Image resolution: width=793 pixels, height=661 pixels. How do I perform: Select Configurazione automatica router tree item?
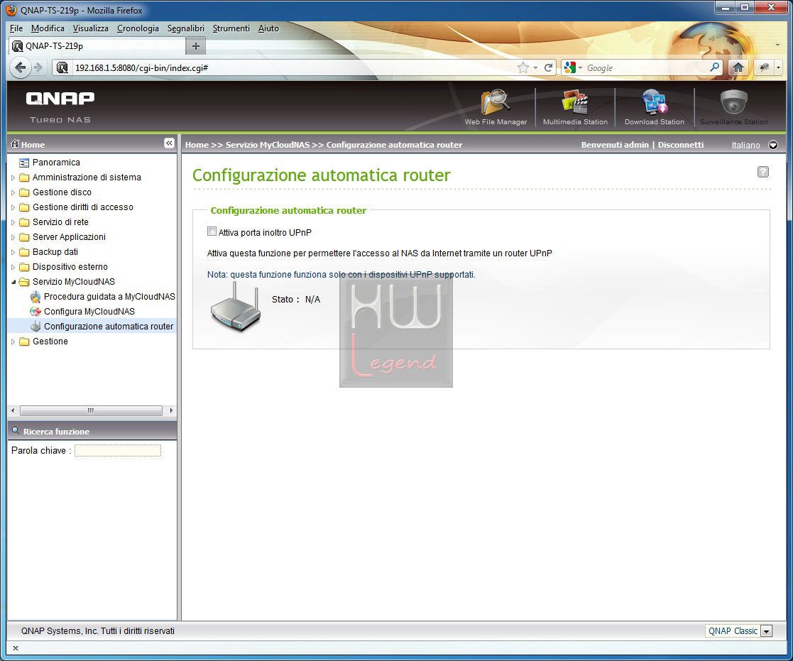tap(108, 326)
